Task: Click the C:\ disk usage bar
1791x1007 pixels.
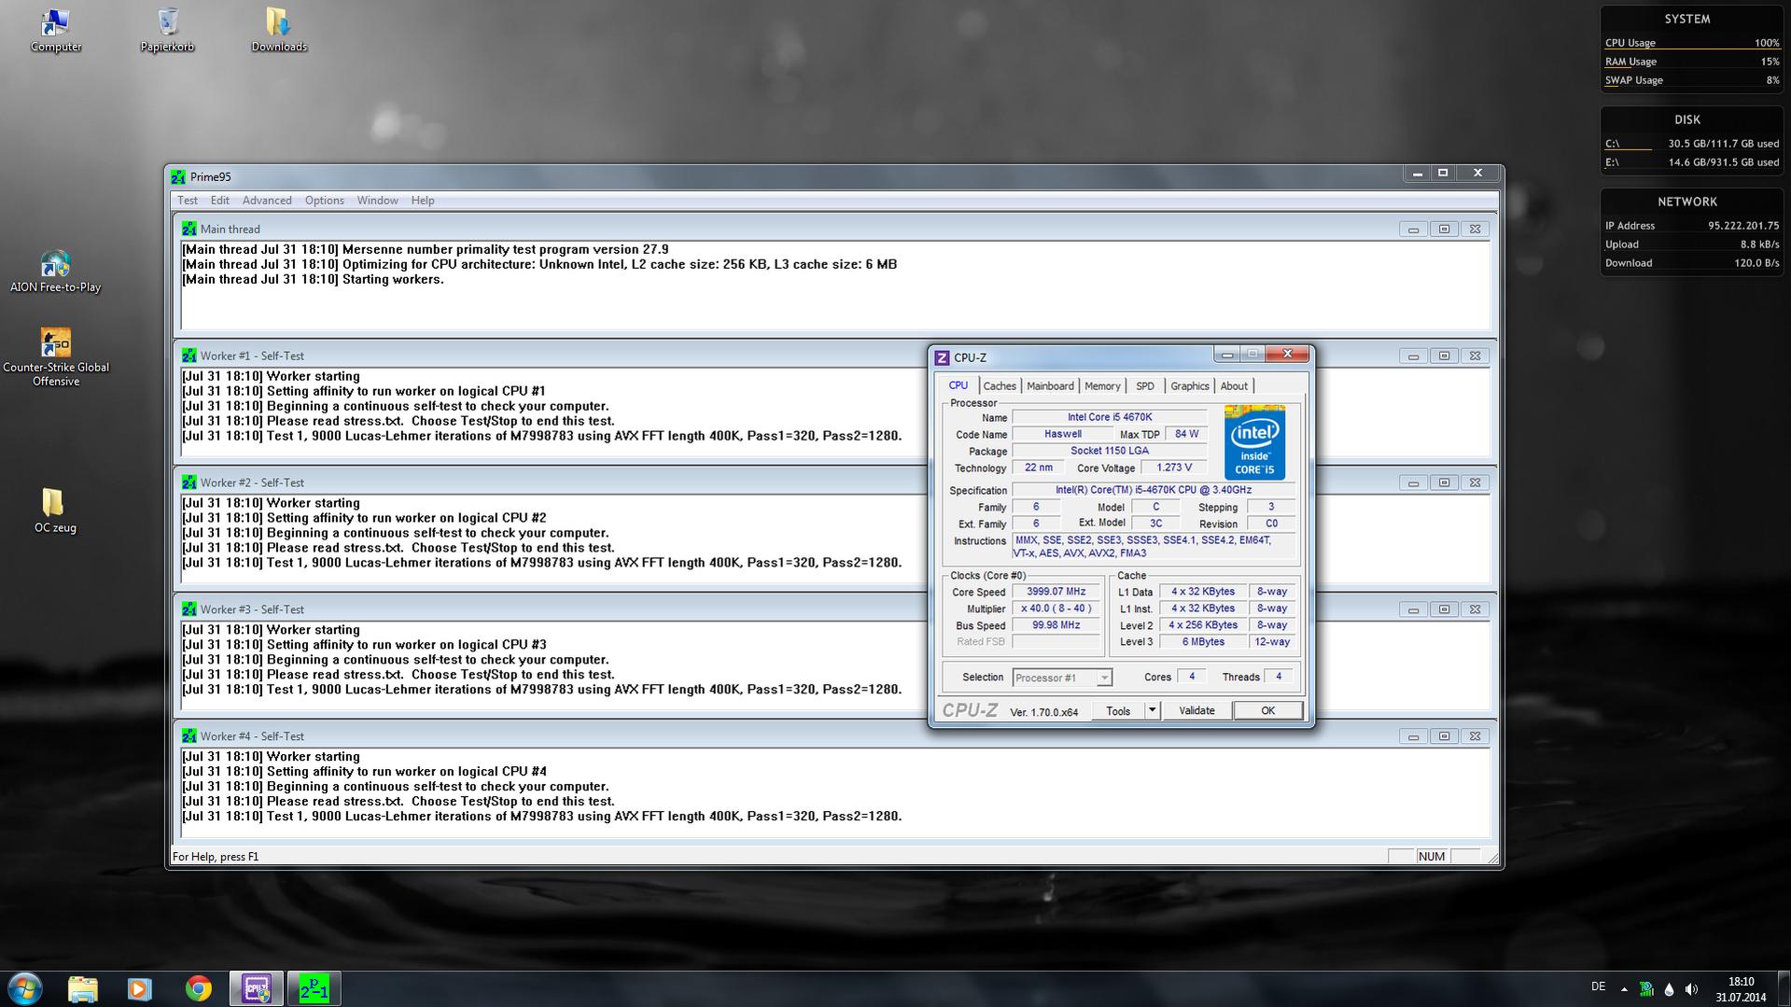Action: (1692, 148)
